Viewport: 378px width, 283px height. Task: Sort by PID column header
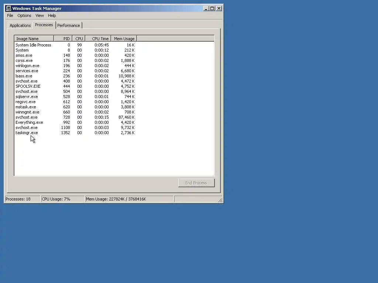point(63,39)
